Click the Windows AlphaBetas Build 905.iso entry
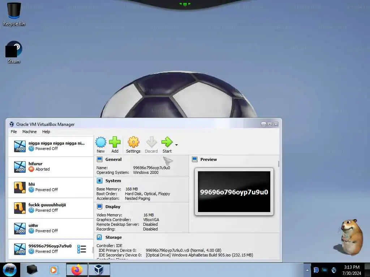 199,255
